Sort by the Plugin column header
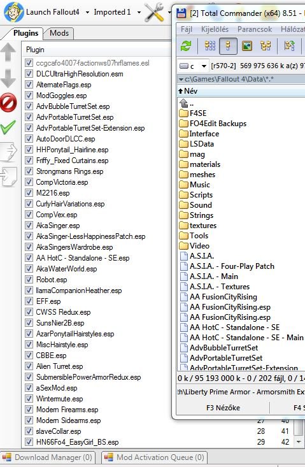 [35, 50]
